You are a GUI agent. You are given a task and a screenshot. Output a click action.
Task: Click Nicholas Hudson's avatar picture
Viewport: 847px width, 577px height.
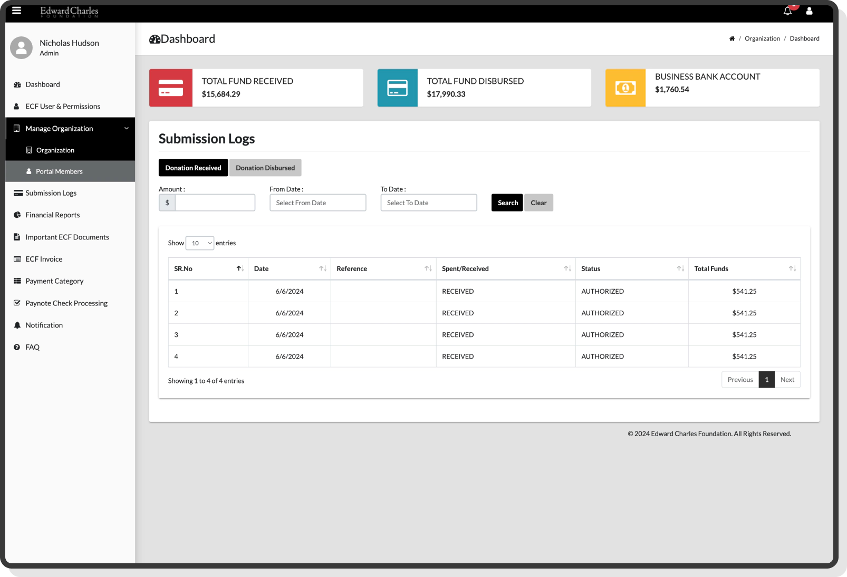(x=21, y=48)
